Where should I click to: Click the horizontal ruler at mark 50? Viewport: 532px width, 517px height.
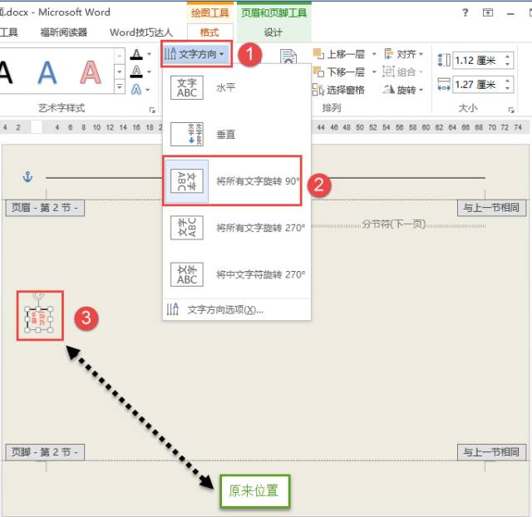(360, 127)
